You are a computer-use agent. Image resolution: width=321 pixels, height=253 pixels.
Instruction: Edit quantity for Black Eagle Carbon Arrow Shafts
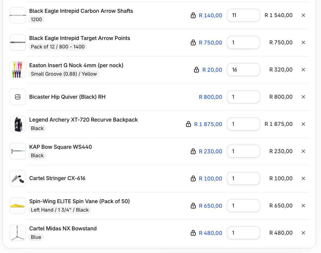coord(243,15)
